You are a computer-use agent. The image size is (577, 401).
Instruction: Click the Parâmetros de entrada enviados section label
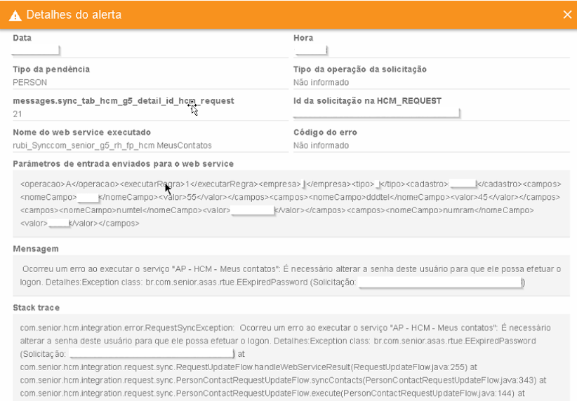click(x=123, y=163)
